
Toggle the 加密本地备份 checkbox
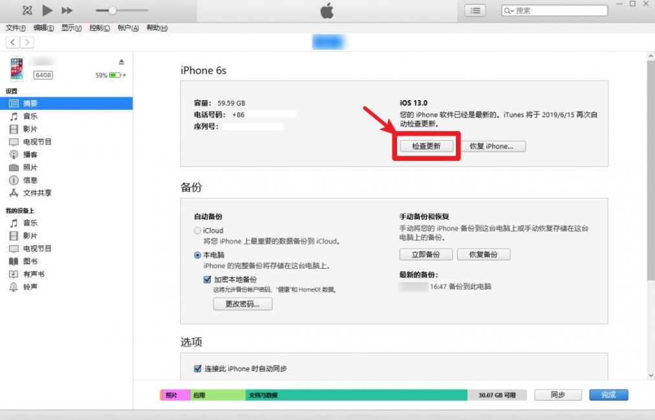tap(207, 279)
